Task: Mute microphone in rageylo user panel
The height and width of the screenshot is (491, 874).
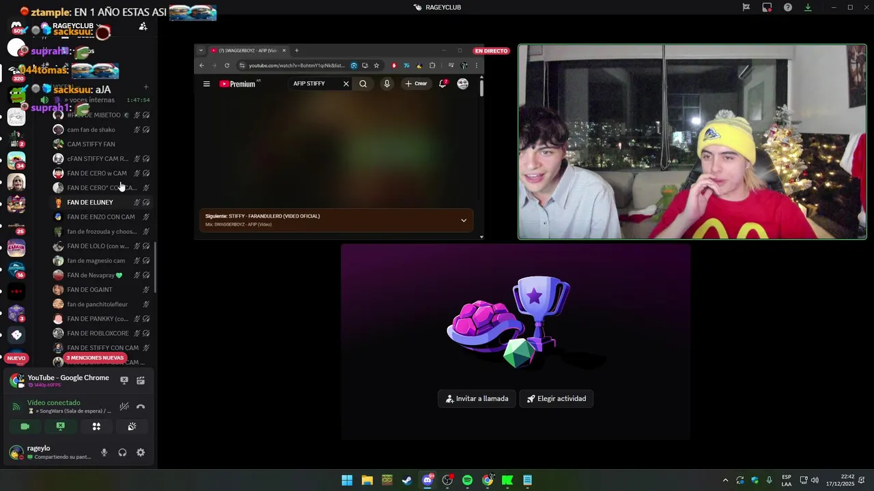Action: point(104,452)
